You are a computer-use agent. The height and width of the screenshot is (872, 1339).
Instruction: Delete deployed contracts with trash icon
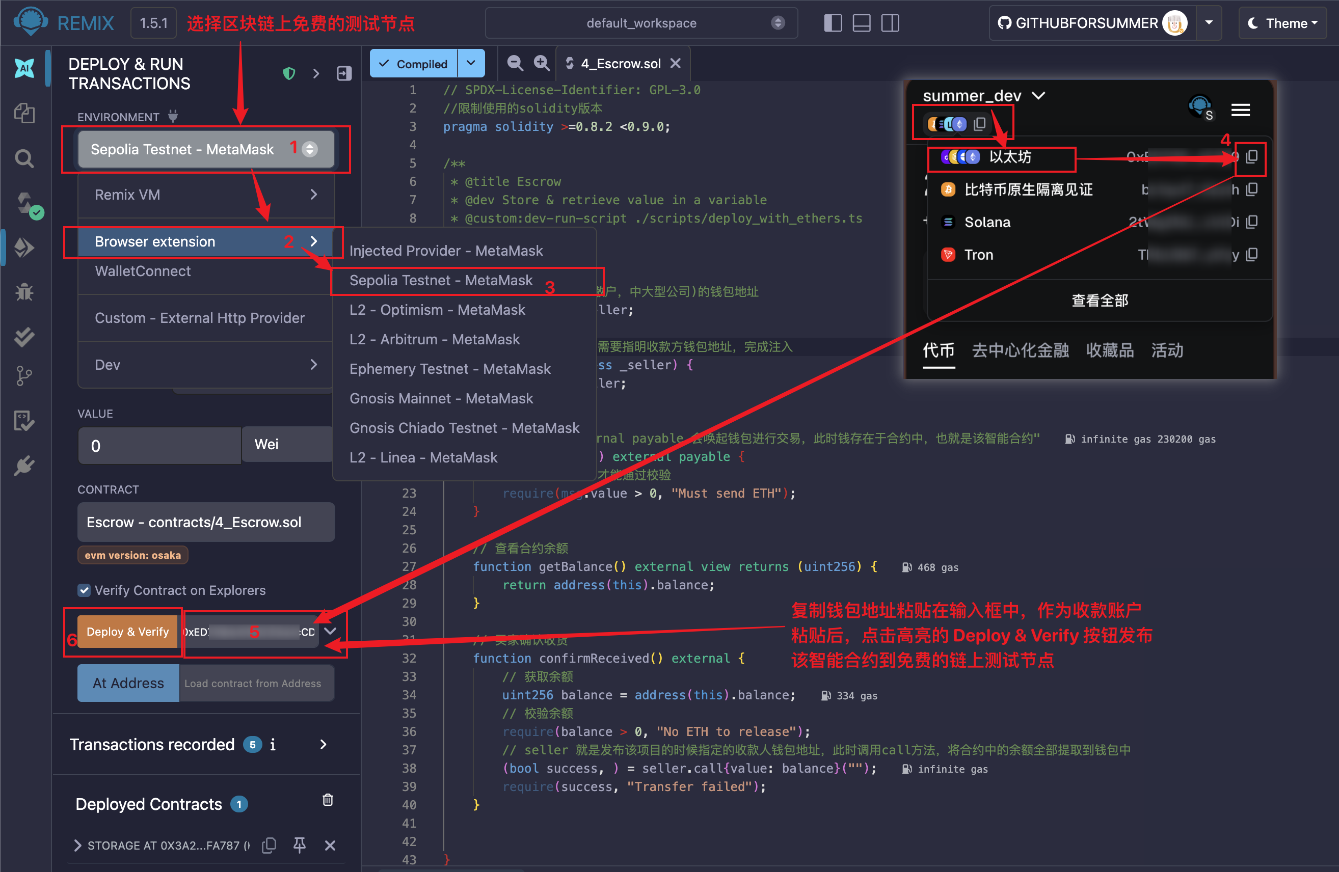pos(328,800)
